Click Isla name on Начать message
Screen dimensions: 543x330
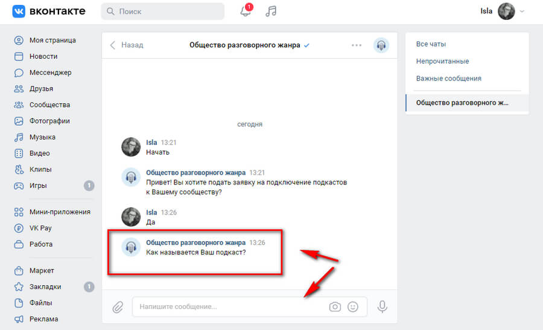click(151, 143)
